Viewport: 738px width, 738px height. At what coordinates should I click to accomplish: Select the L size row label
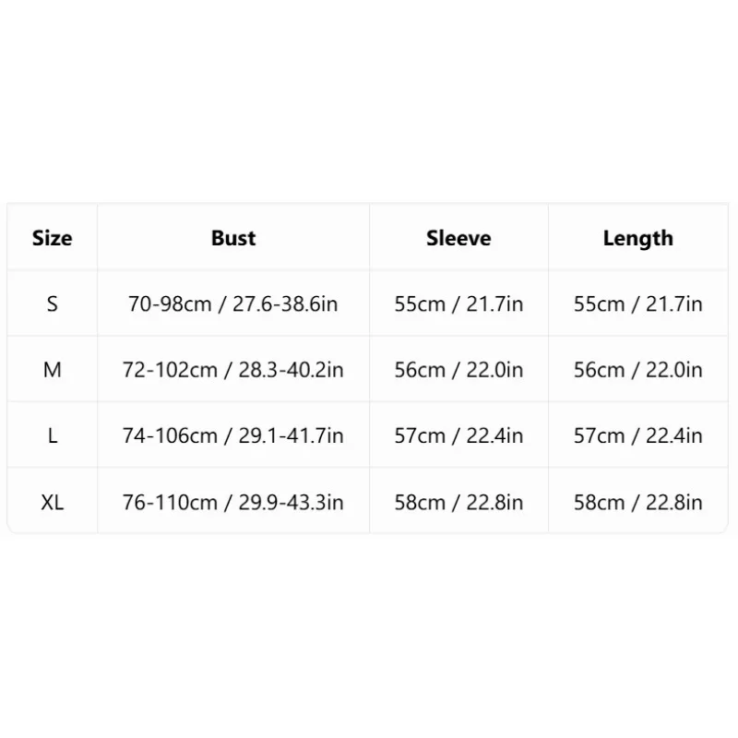pyautogui.click(x=53, y=435)
